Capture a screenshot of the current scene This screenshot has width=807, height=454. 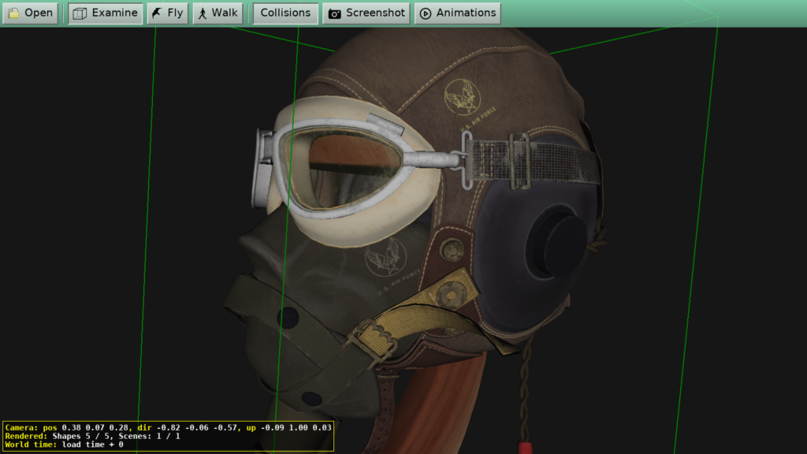(366, 13)
